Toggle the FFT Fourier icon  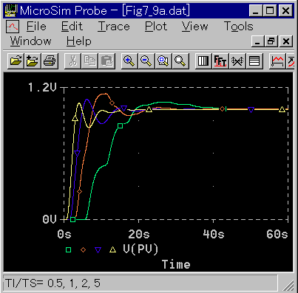[220, 61]
